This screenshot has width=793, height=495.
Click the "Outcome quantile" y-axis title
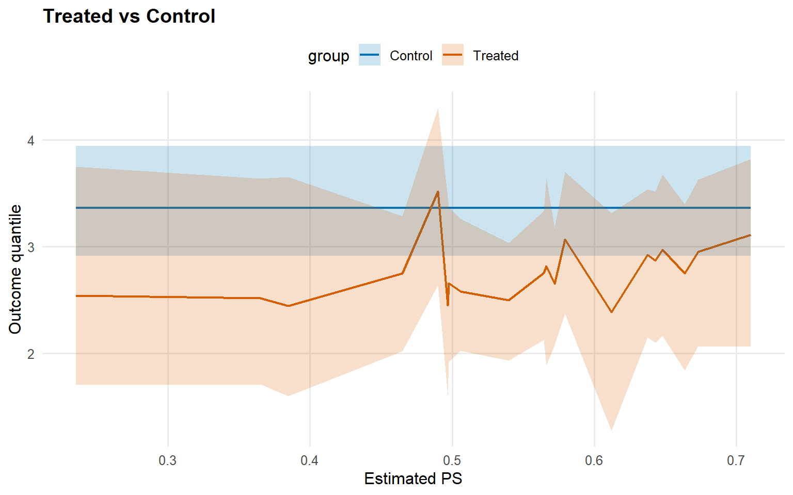click(x=15, y=269)
